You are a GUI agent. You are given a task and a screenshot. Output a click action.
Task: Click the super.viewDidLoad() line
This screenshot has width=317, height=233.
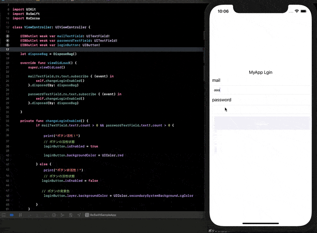[x=46, y=67]
